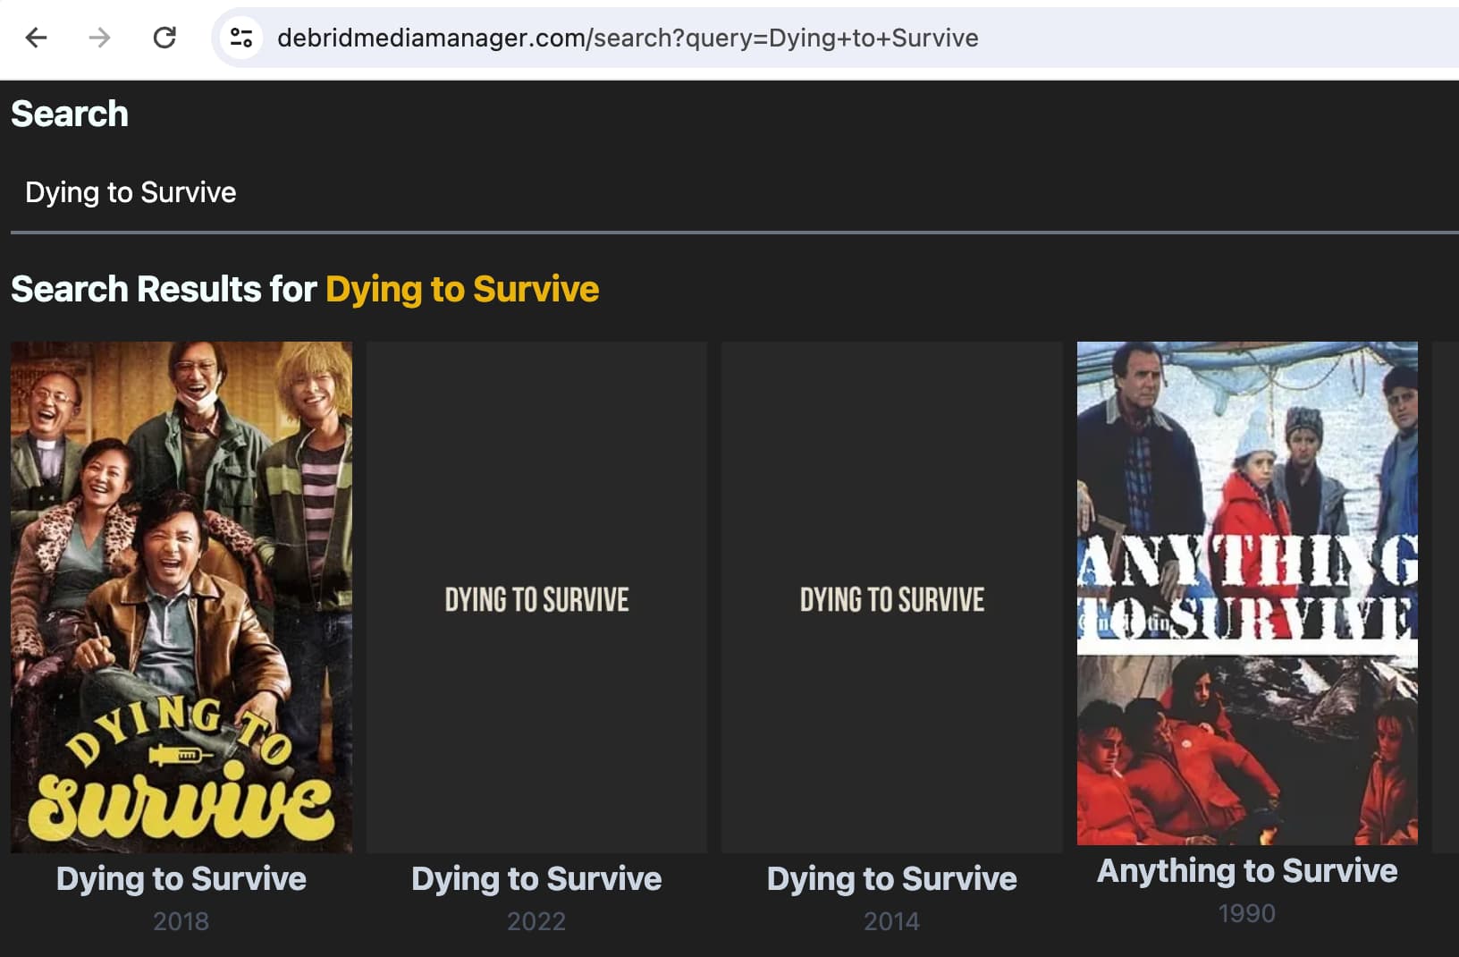Open the 2018 Dying to Survive poster
1459x957 pixels.
(x=181, y=597)
